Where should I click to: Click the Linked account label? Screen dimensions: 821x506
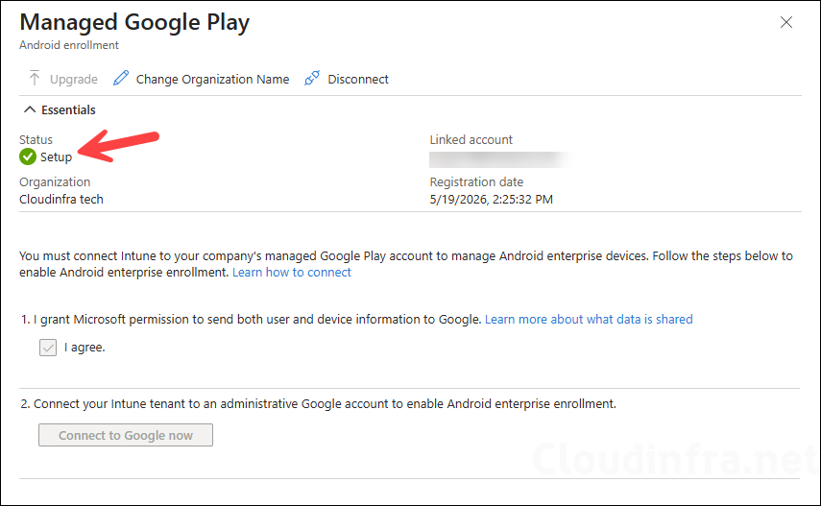coord(471,140)
